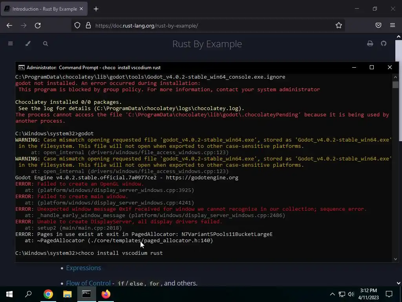The height and width of the screenshot is (302, 402).
Task: Close the Rust By Example tab
Action: click(81, 9)
